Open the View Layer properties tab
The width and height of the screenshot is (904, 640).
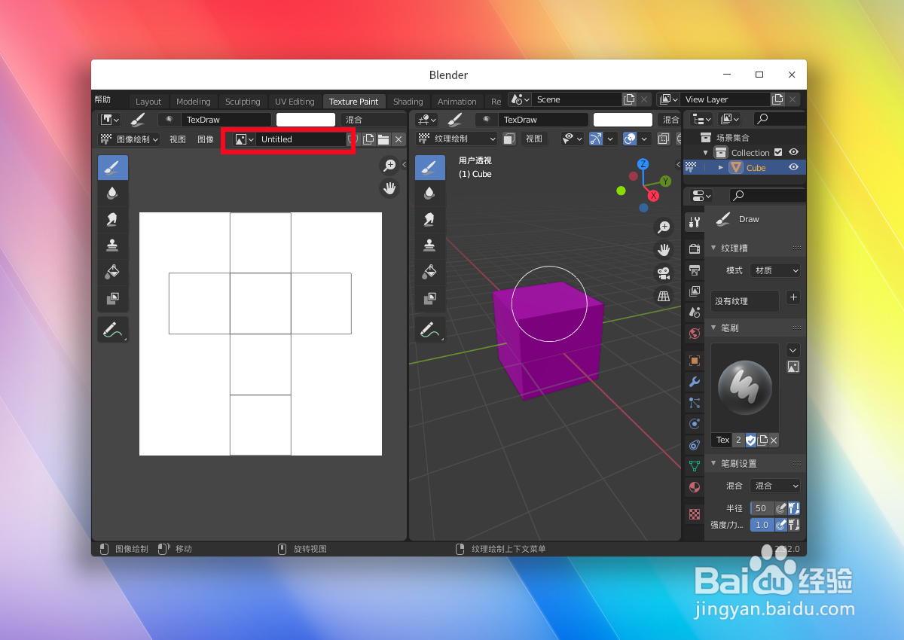pyautogui.click(x=695, y=291)
